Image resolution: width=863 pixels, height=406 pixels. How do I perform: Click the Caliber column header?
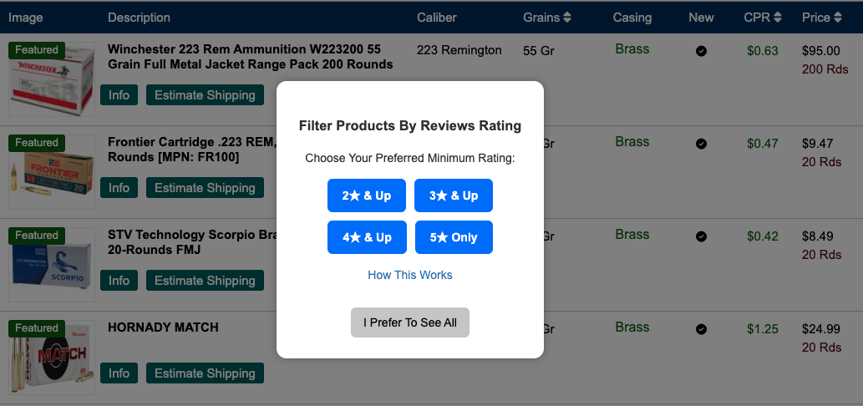pyautogui.click(x=437, y=18)
